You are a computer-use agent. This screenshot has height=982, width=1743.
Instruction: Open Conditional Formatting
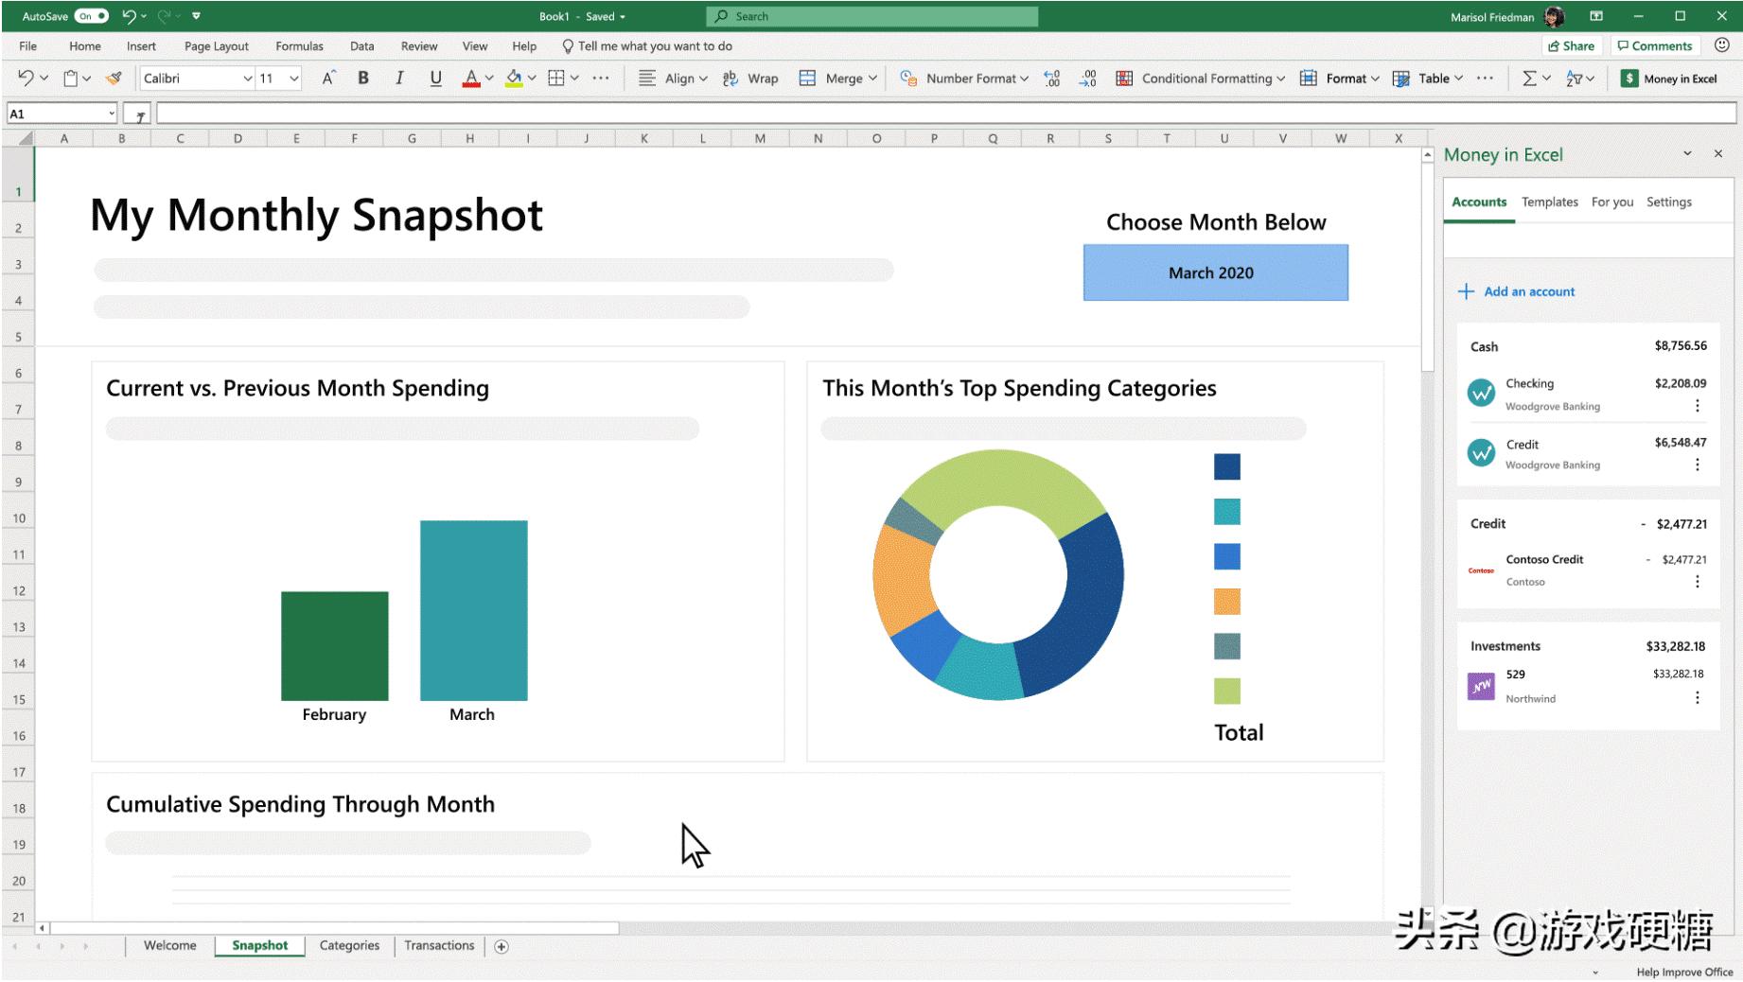click(1204, 78)
